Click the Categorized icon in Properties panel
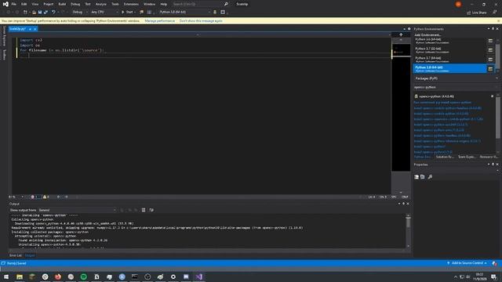Image resolution: width=502 pixels, height=282 pixels. click(417, 177)
